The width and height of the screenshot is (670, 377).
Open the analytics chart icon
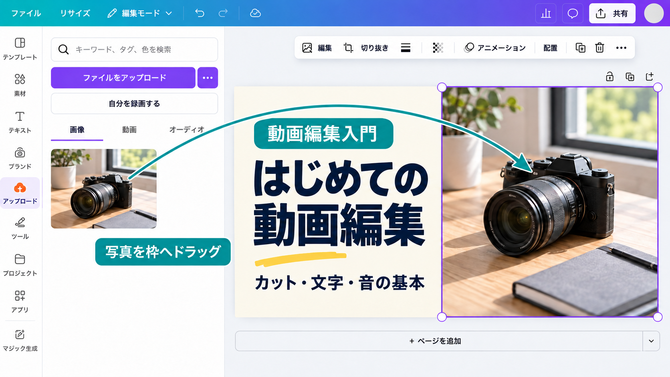pos(546,13)
